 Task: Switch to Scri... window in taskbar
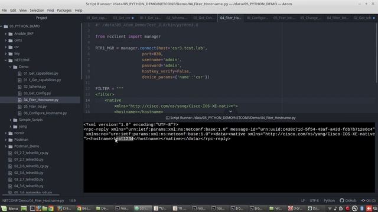click(x=143, y=208)
